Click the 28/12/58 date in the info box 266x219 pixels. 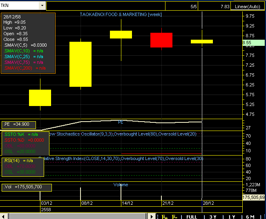coord(12,17)
